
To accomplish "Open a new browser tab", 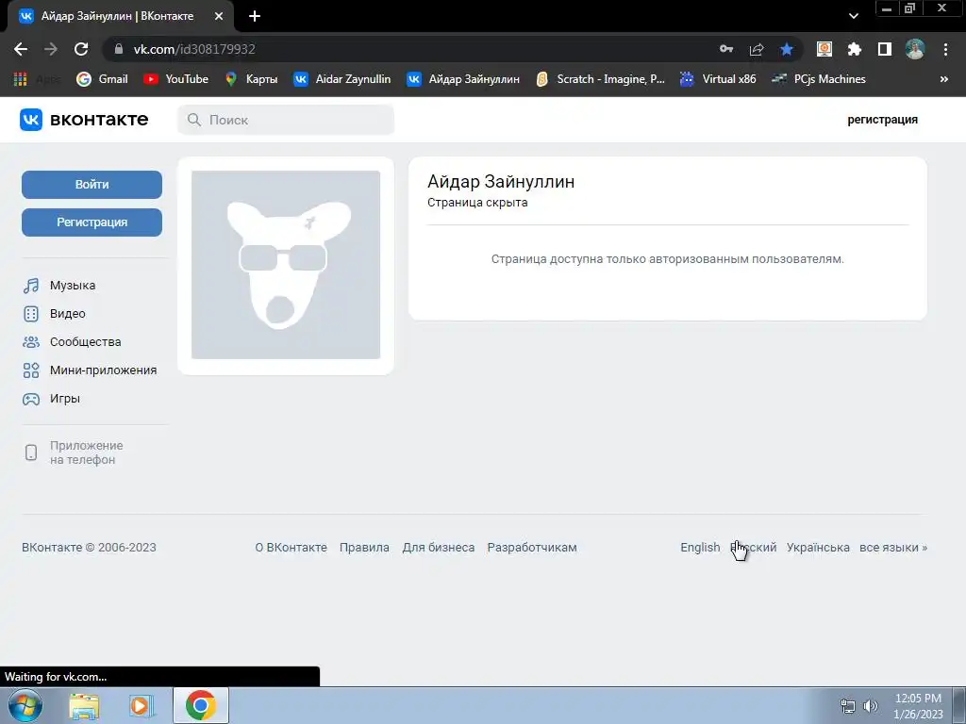I will point(255,16).
